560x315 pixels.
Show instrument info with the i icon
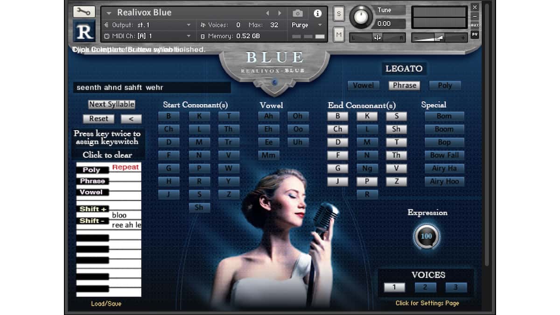(x=318, y=13)
